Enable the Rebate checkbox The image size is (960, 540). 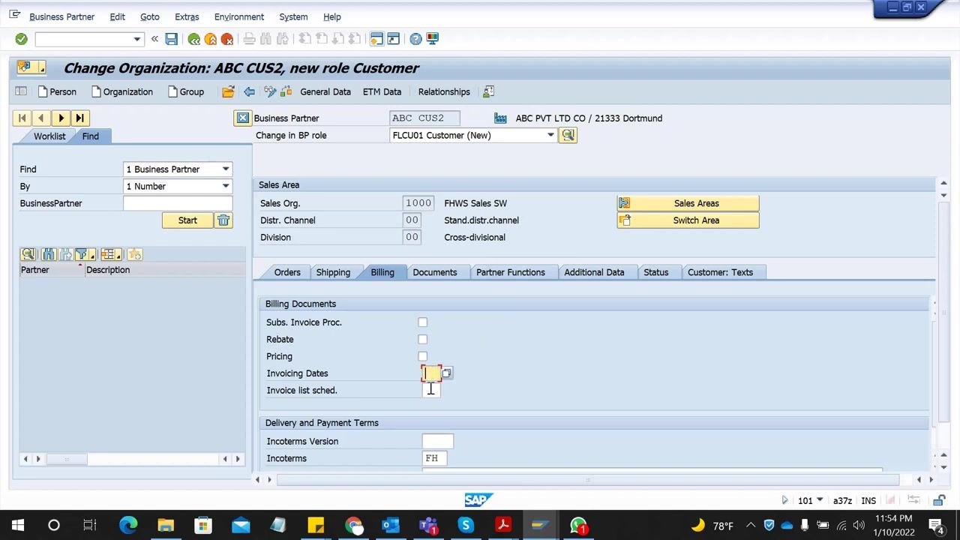[423, 339]
